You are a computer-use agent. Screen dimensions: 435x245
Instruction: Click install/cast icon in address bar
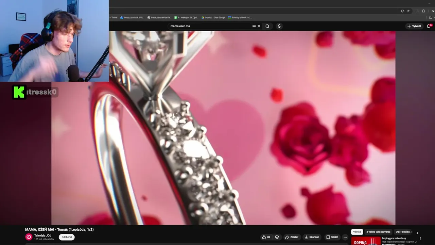(x=402, y=11)
